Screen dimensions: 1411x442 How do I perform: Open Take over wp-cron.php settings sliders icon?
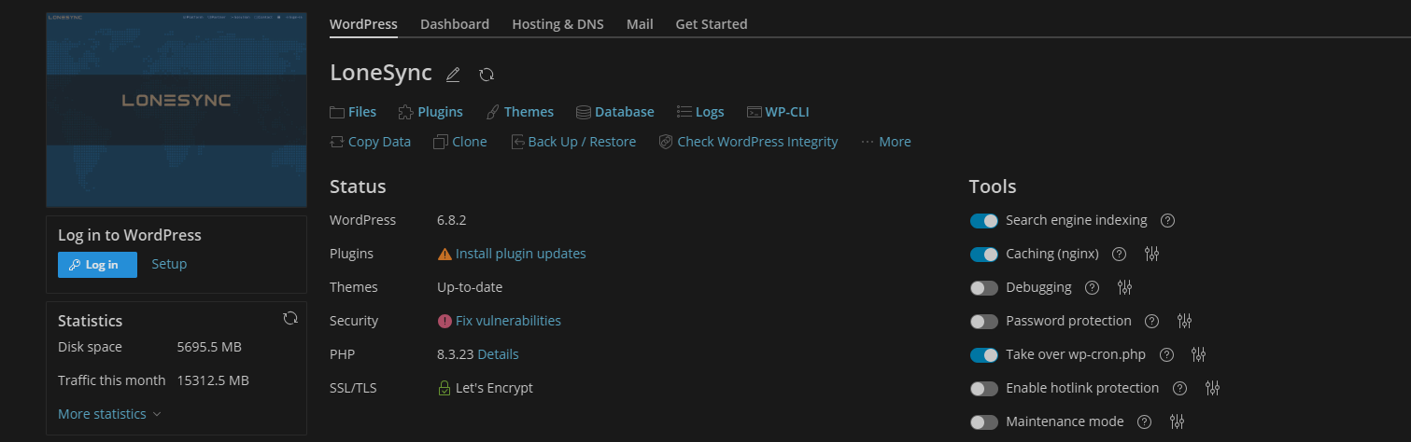tap(1198, 354)
